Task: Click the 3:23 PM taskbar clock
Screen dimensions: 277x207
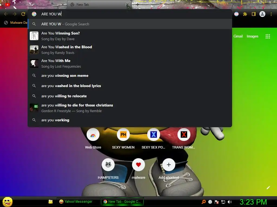Action: 253,202
